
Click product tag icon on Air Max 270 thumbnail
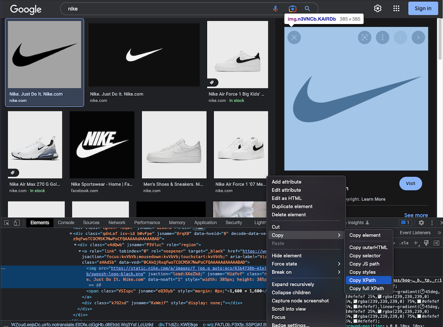pos(13,172)
